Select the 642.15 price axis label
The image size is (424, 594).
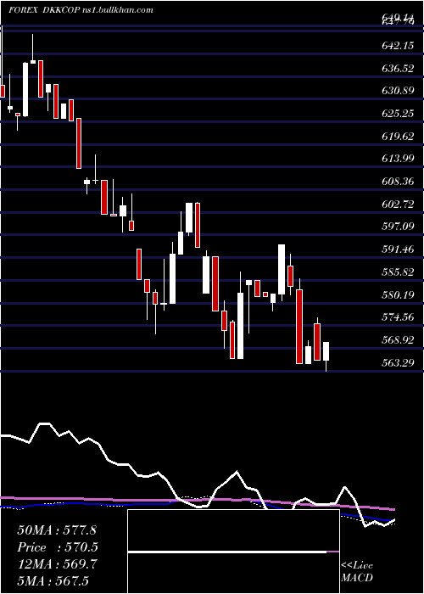click(x=398, y=46)
